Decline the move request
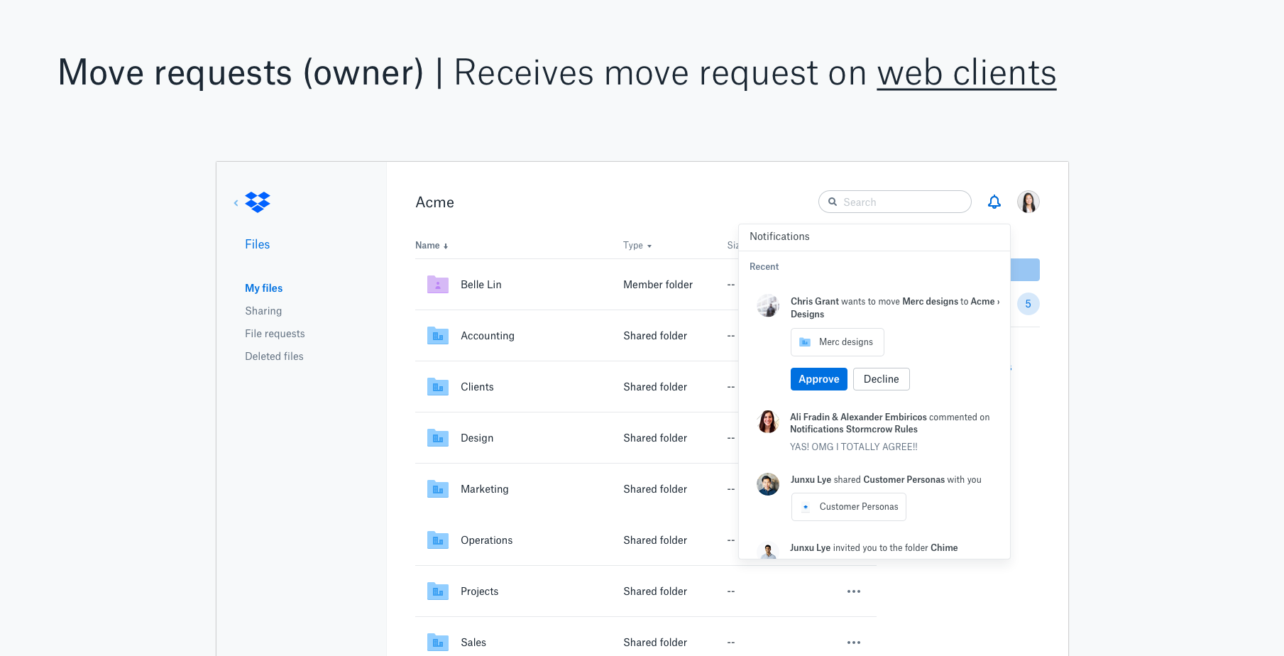The height and width of the screenshot is (656, 1284). point(881,378)
